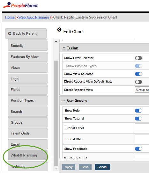The image size is (149, 175).
Task: Open the Archiving sidebar item
Action: coord(27,166)
